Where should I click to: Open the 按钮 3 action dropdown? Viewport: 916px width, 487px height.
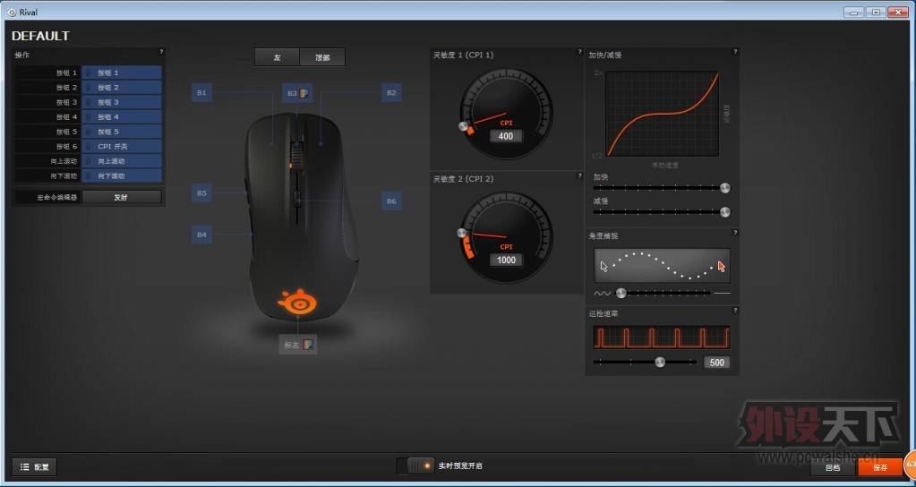click(122, 102)
